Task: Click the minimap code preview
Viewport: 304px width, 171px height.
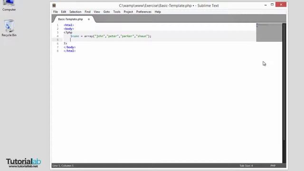Action: [269, 32]
